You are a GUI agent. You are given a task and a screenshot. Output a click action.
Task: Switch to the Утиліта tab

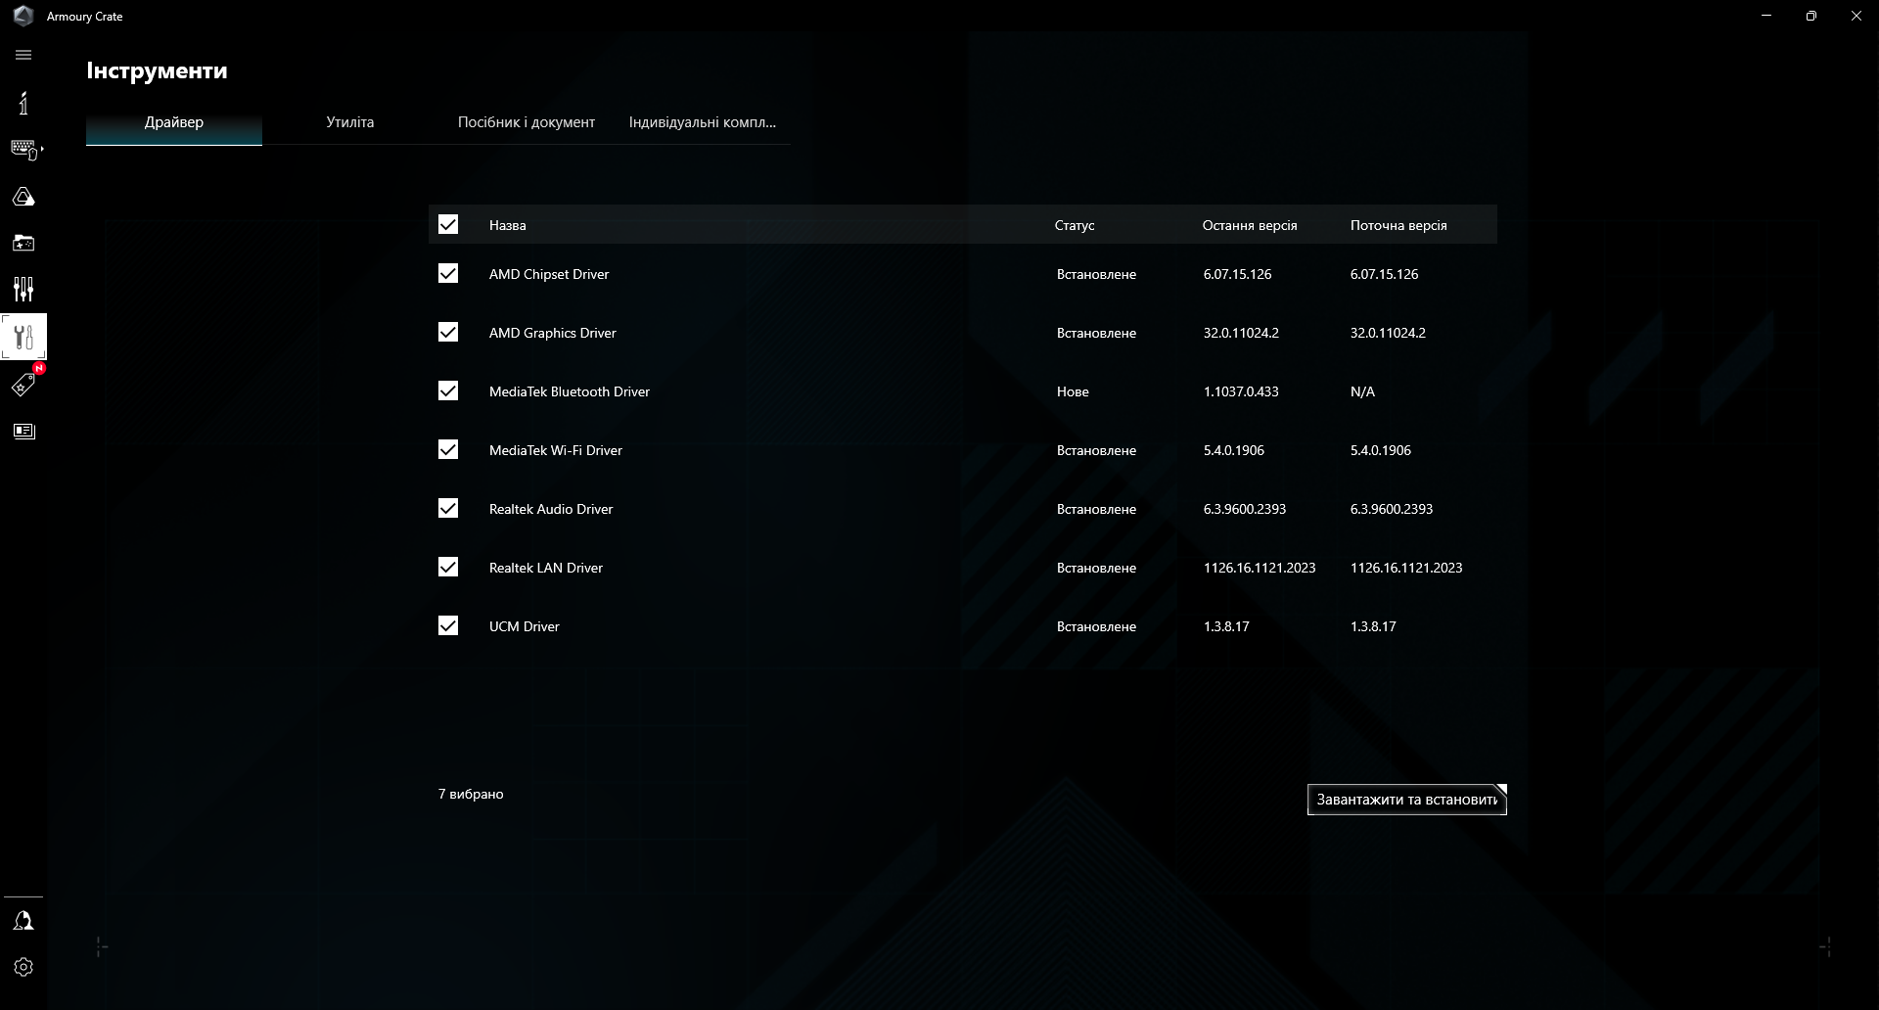[349, 122]
